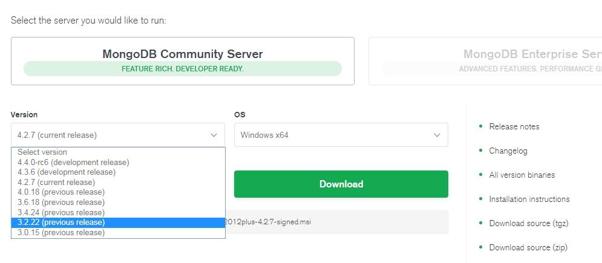Open the Release notes link

pyautogui.click(x=514, y=126)
